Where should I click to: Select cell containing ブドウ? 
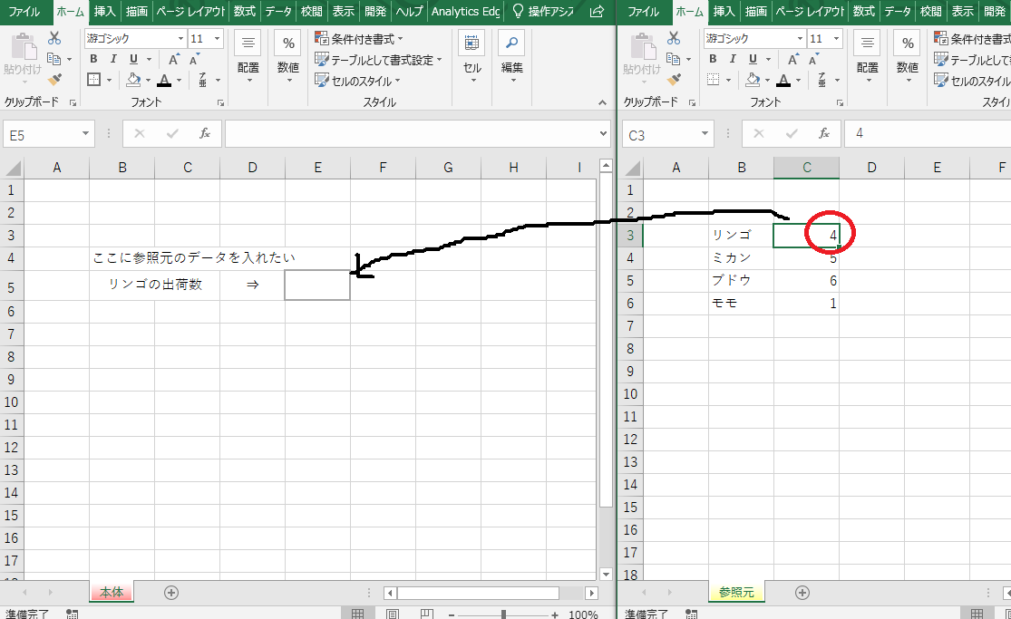click(741, 280)
